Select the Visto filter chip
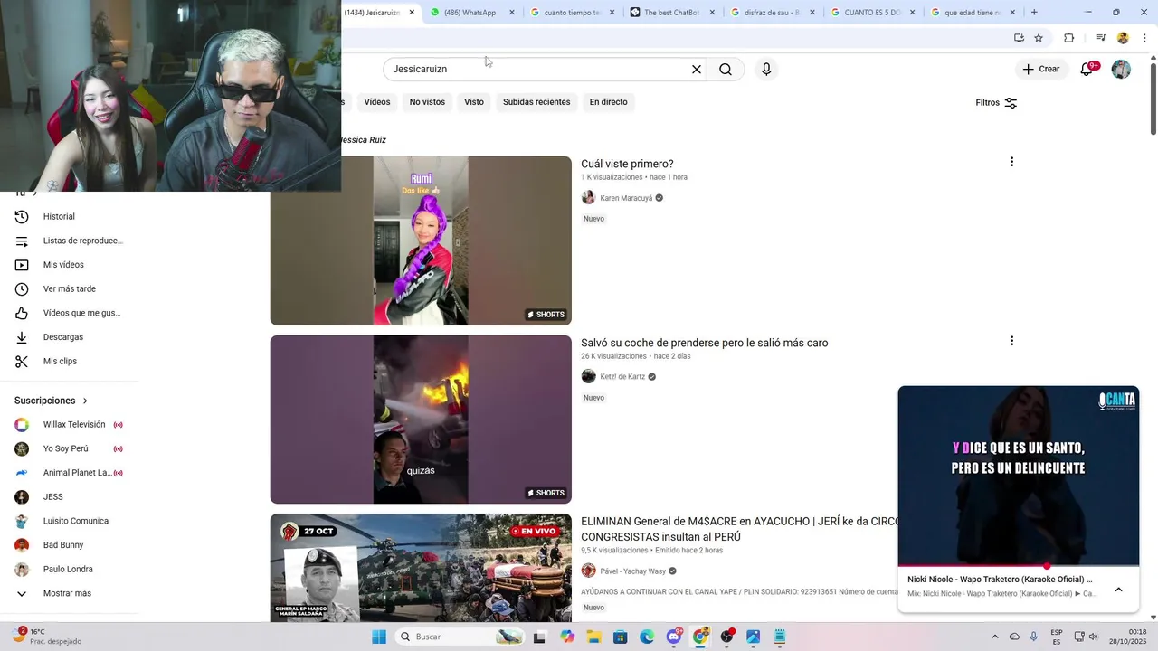The height and width of the screenshot is (651, 1158). pyautogui.click(x=474, y=102)
